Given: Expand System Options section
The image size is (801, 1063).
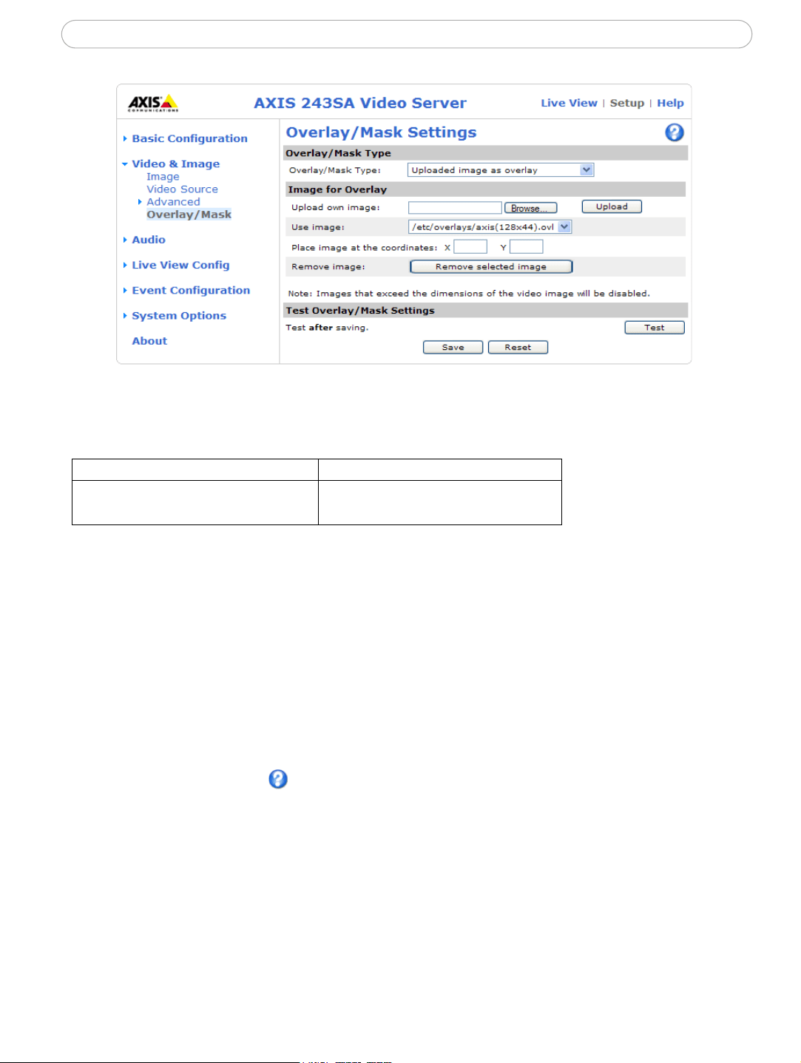Looking at the screenshot, I should [x=179, y=316].
